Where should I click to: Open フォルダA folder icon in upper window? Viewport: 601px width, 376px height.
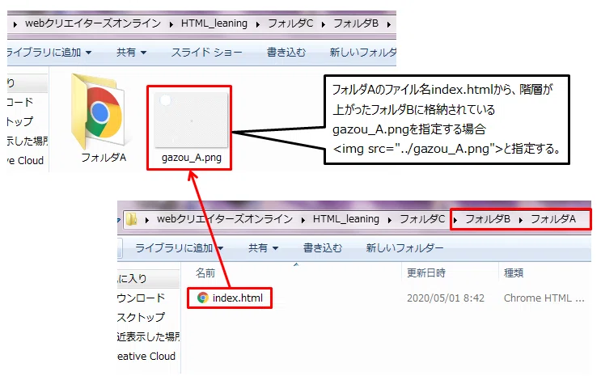99,112
